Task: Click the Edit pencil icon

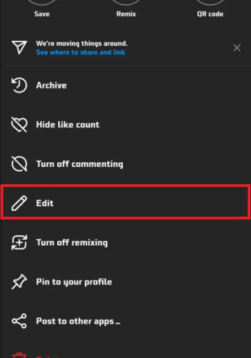Action: [19, 203]
